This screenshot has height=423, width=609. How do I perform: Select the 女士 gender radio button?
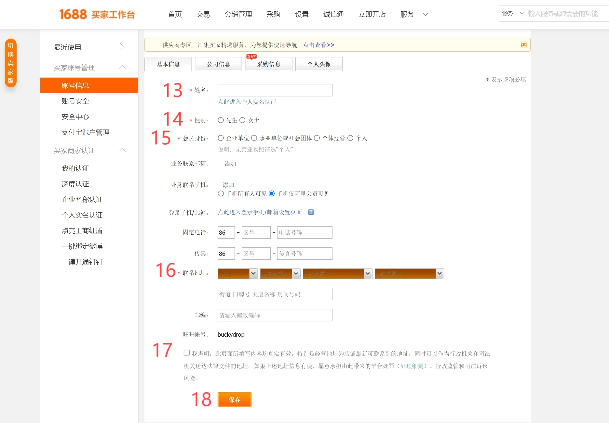coord(242,120)
